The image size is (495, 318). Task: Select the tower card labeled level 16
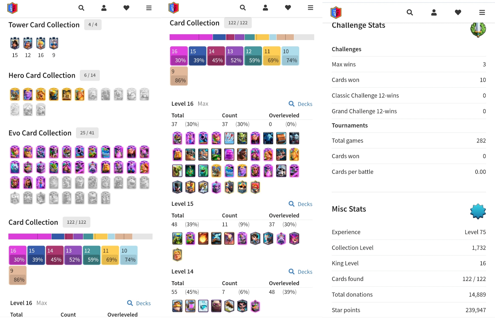tap(41, 44)
